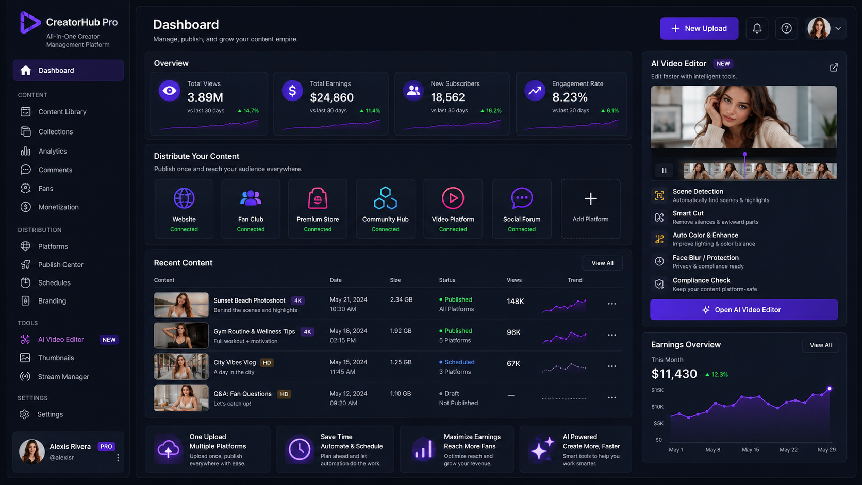Click the New Upload button

coord(699,28)
